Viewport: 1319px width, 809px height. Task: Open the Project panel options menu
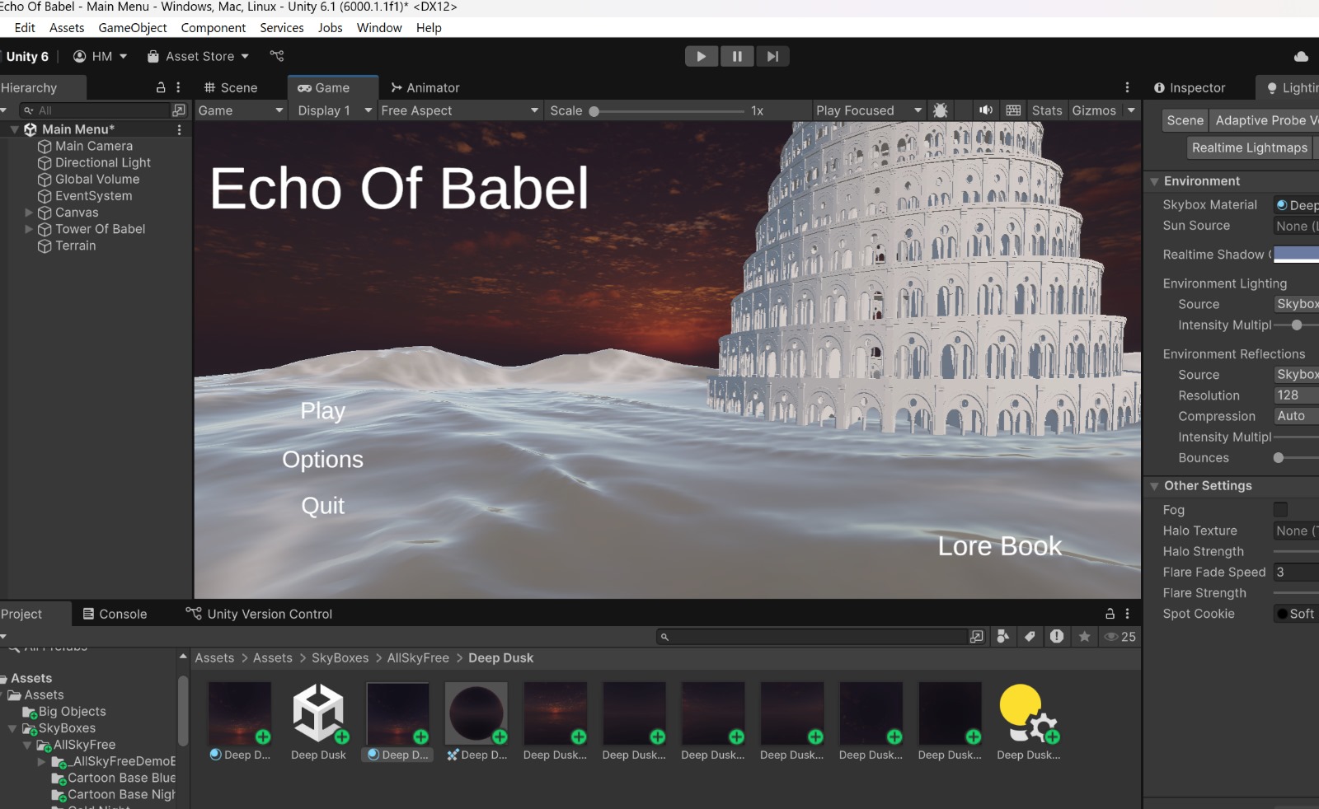pyautogui.click(x=1127, y=614)
